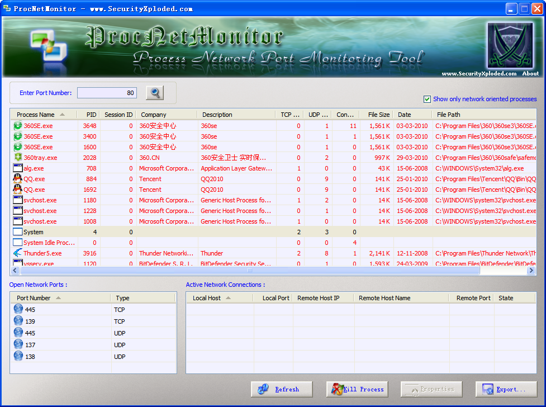Click the globe icon for TCP port 139
546x407 pixels.
(18, 321)
